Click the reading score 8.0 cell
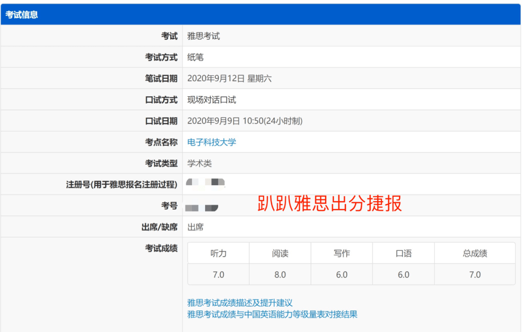Viewport: 526px width, 332px height. 280,275
